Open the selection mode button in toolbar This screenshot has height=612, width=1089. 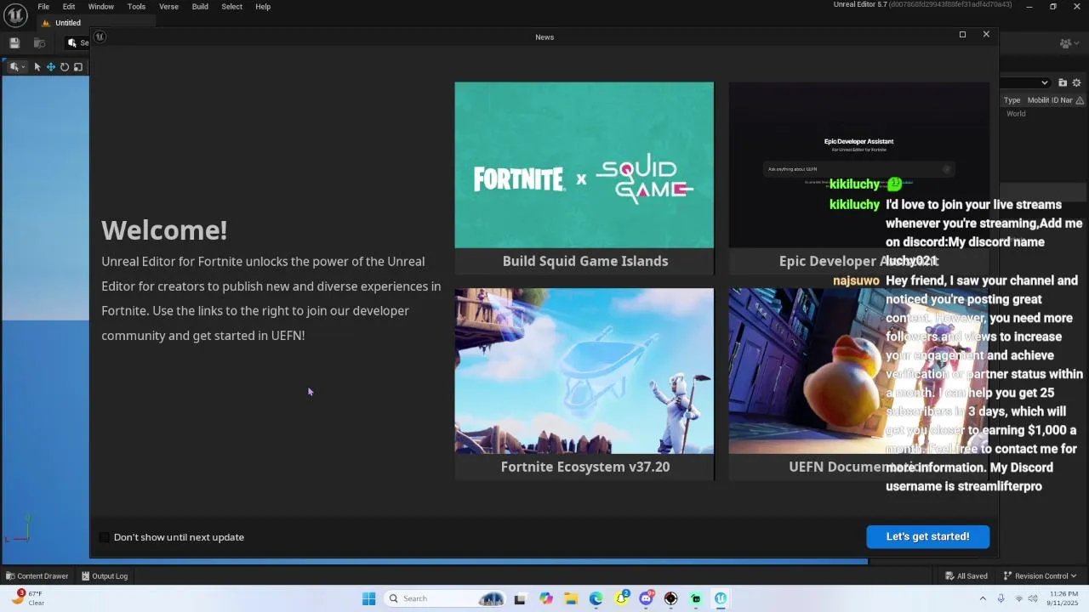click(78, 43)
